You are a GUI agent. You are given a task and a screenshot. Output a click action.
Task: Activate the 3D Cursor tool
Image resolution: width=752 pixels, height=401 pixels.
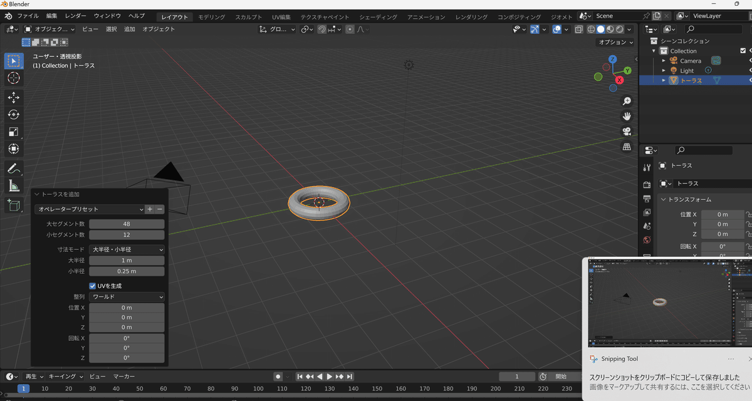[x=14, y=78]
